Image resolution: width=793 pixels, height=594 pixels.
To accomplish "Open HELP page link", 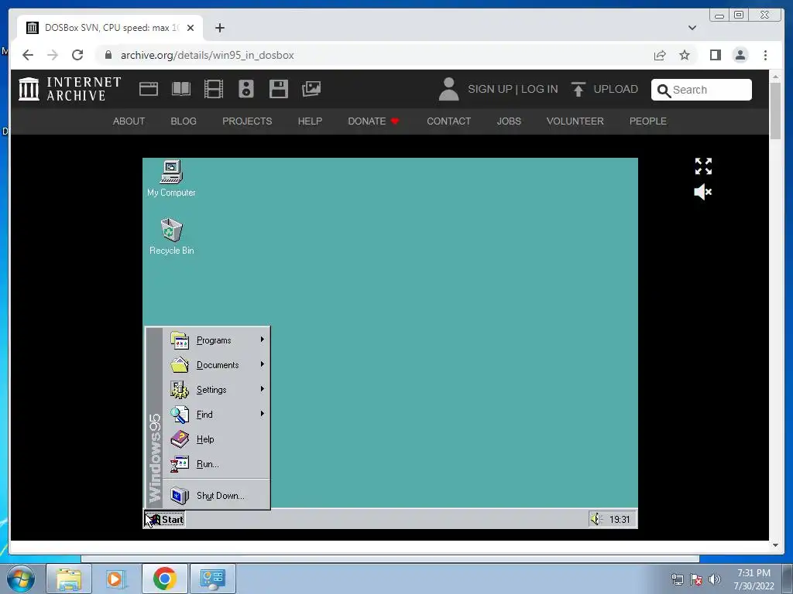I will pyautogui.click(x=310, y=121).
